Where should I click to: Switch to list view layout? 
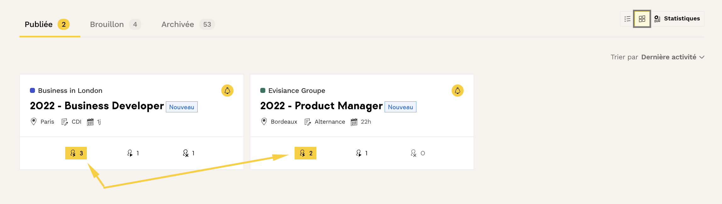627,19
